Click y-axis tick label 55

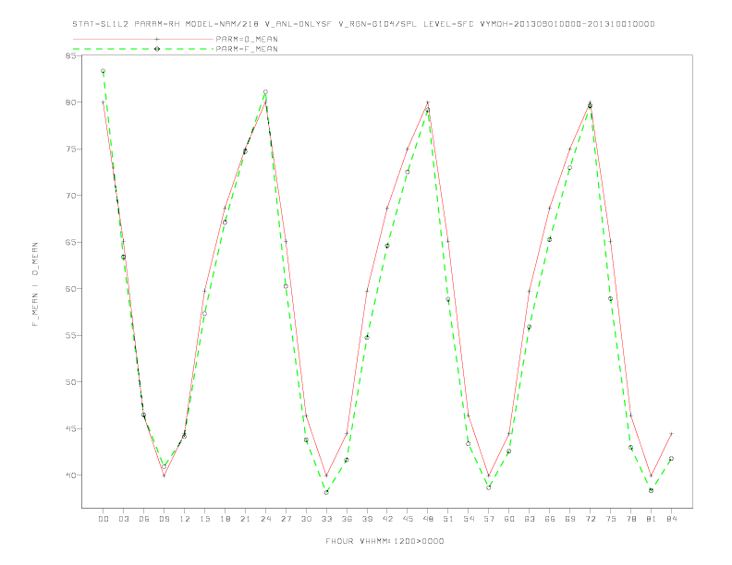click(71, 336)
